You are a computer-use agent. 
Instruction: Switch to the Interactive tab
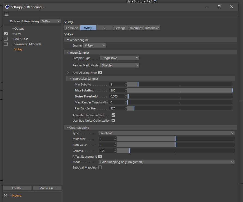coord(152,28)
